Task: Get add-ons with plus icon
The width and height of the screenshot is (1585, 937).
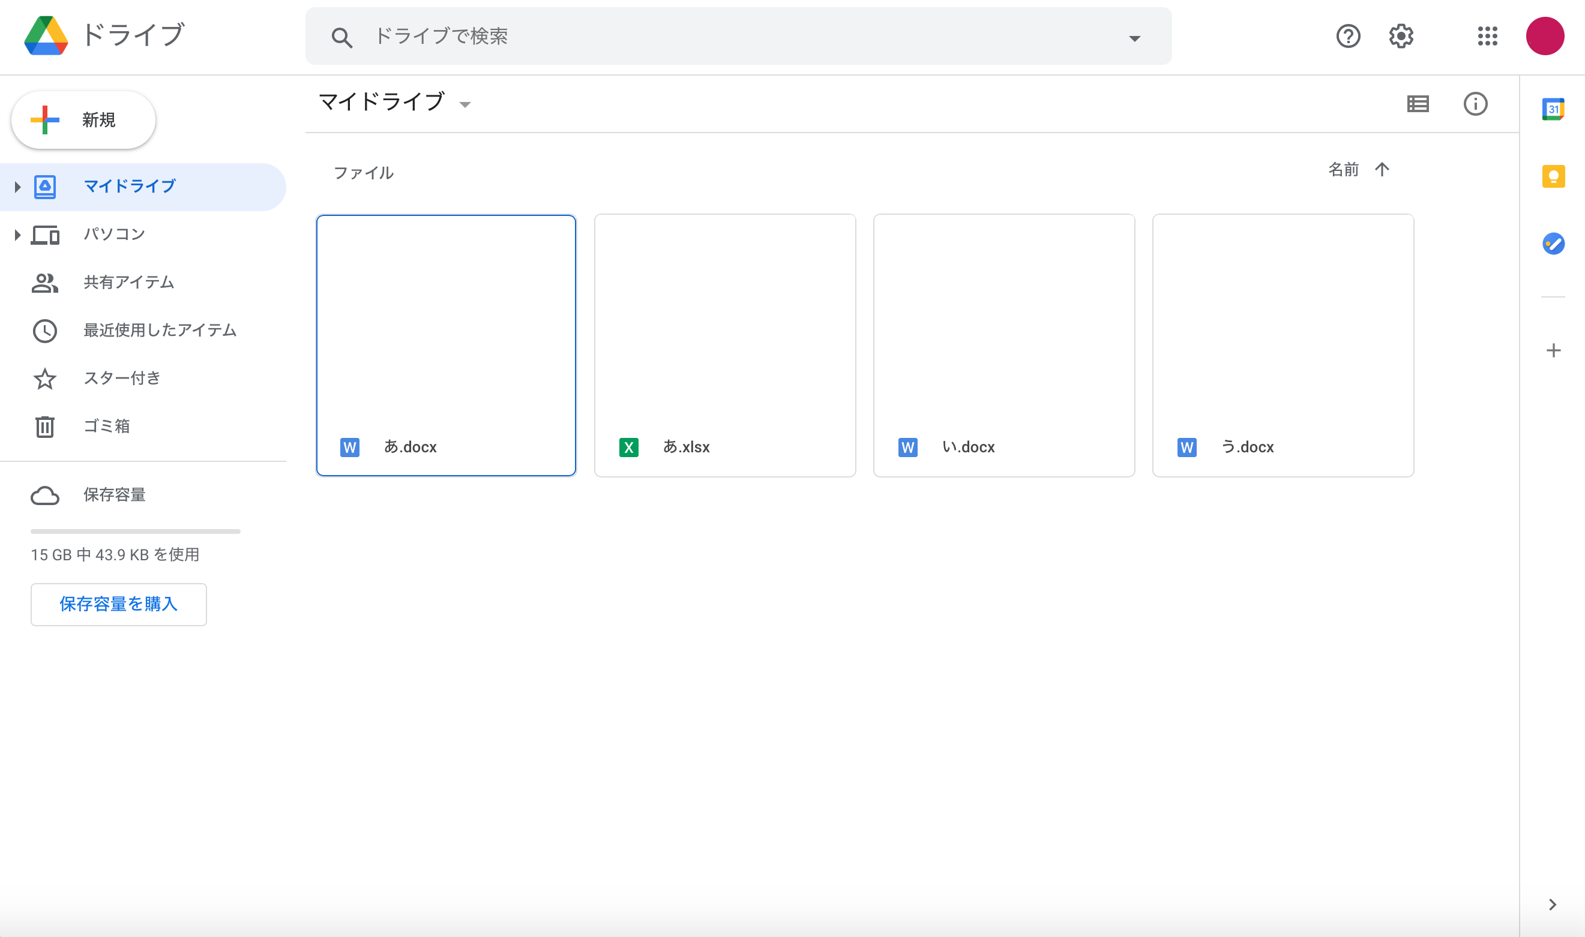Action: pos(1553,350)
